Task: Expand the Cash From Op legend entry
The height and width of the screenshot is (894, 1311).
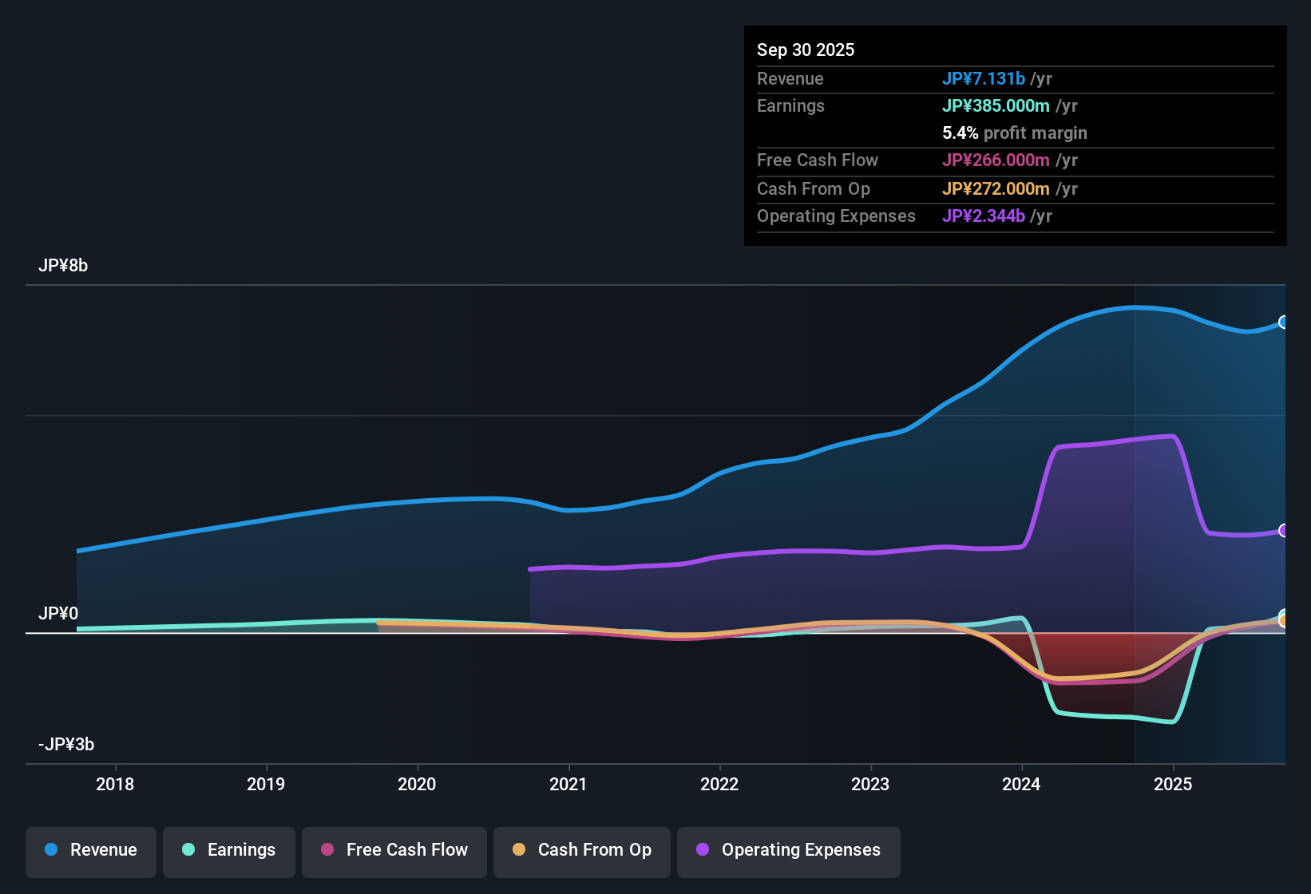Action: point(581,850)
